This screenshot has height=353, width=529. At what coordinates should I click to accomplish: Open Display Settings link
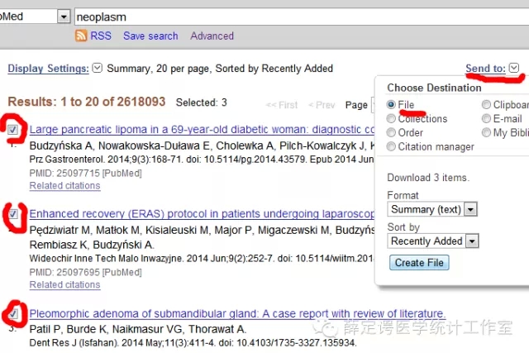[x=48, y=69]
